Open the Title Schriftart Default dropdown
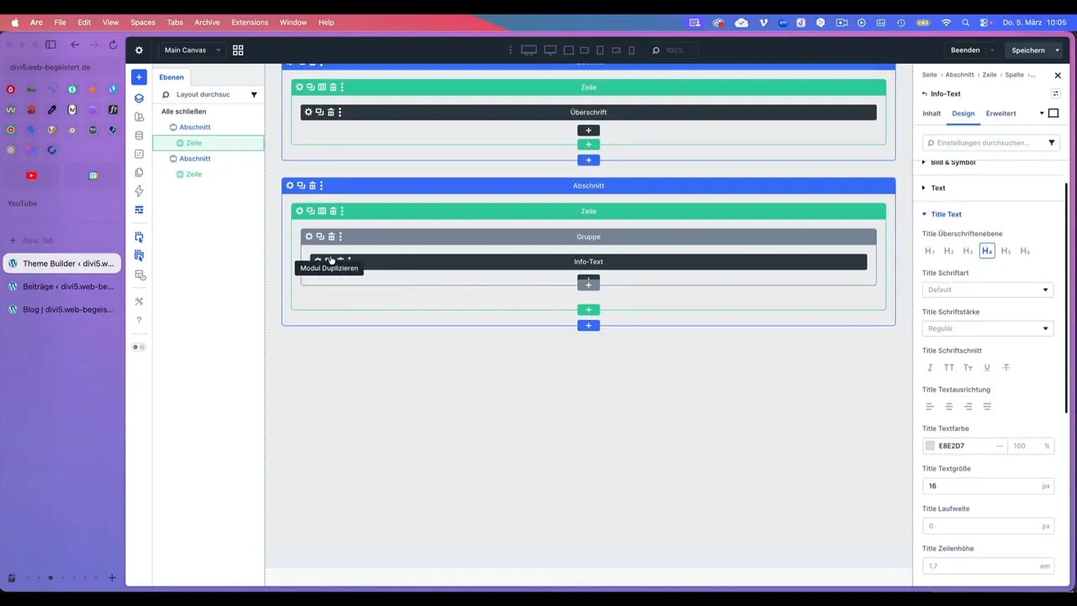This screenshot has height=606, width=1077. [x=987, y=290]
